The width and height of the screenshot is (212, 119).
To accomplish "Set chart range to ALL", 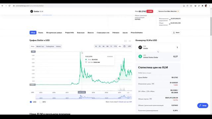I will coord(120,46).
